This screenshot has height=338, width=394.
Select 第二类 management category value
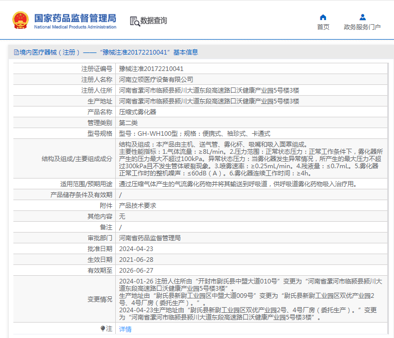coord(128,123)
